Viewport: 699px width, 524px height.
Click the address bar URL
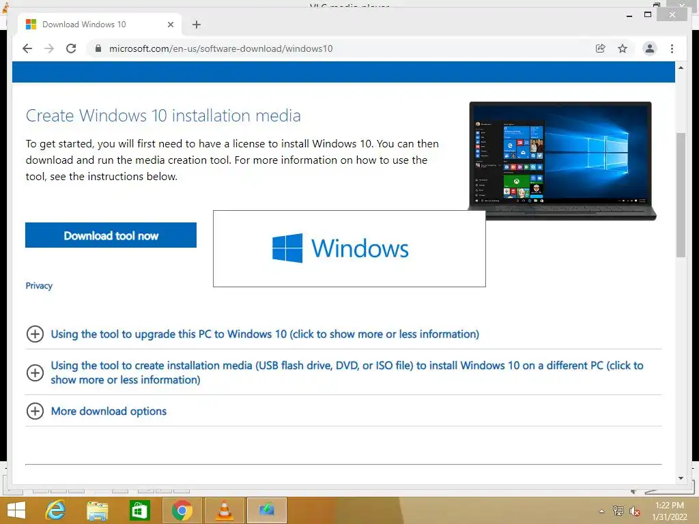220,48
